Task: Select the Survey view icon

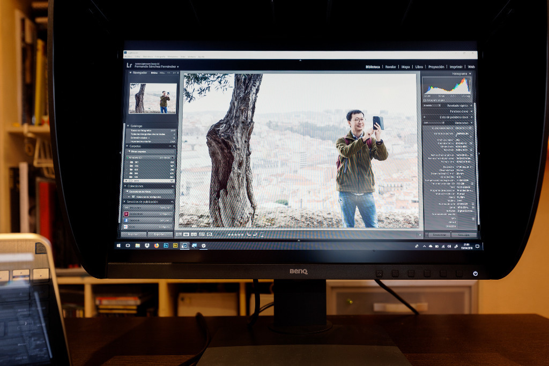Action: click(202, 235)
